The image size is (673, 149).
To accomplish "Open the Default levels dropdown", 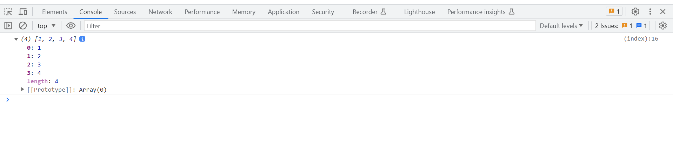I will coord(561,26).
